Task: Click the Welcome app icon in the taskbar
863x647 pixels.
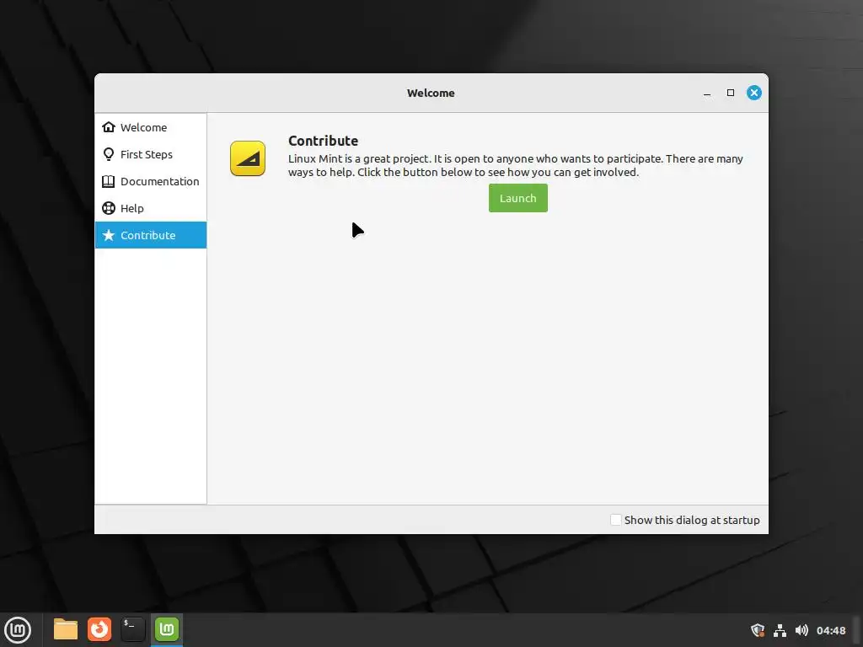Action: [167, 629]
